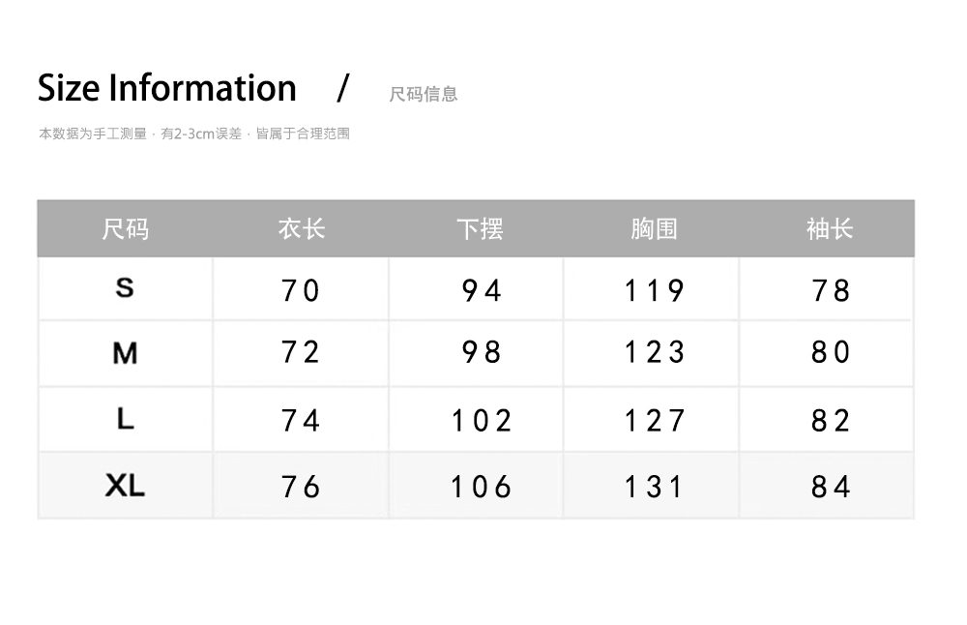Click the 袖长 value 80 cell

pyautogui.click(x=831, y=352)
